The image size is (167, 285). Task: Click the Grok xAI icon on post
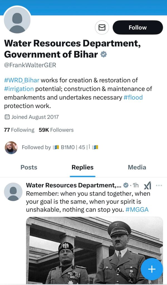pyautogui.click(x=147, y=185)
